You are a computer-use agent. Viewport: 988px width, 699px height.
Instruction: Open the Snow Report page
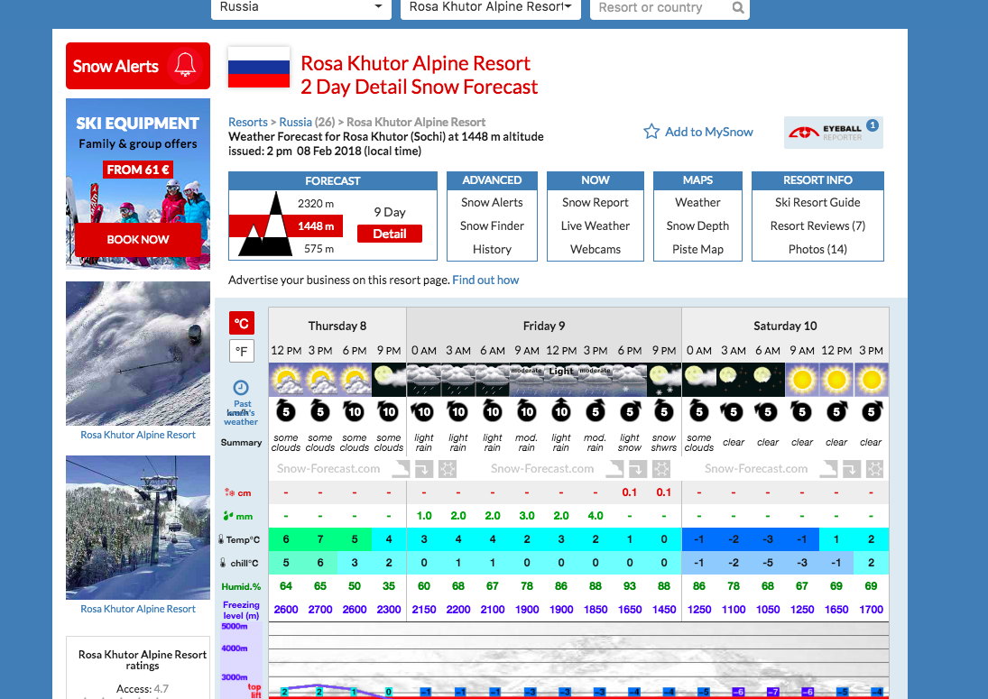click(x=595, y=202)
